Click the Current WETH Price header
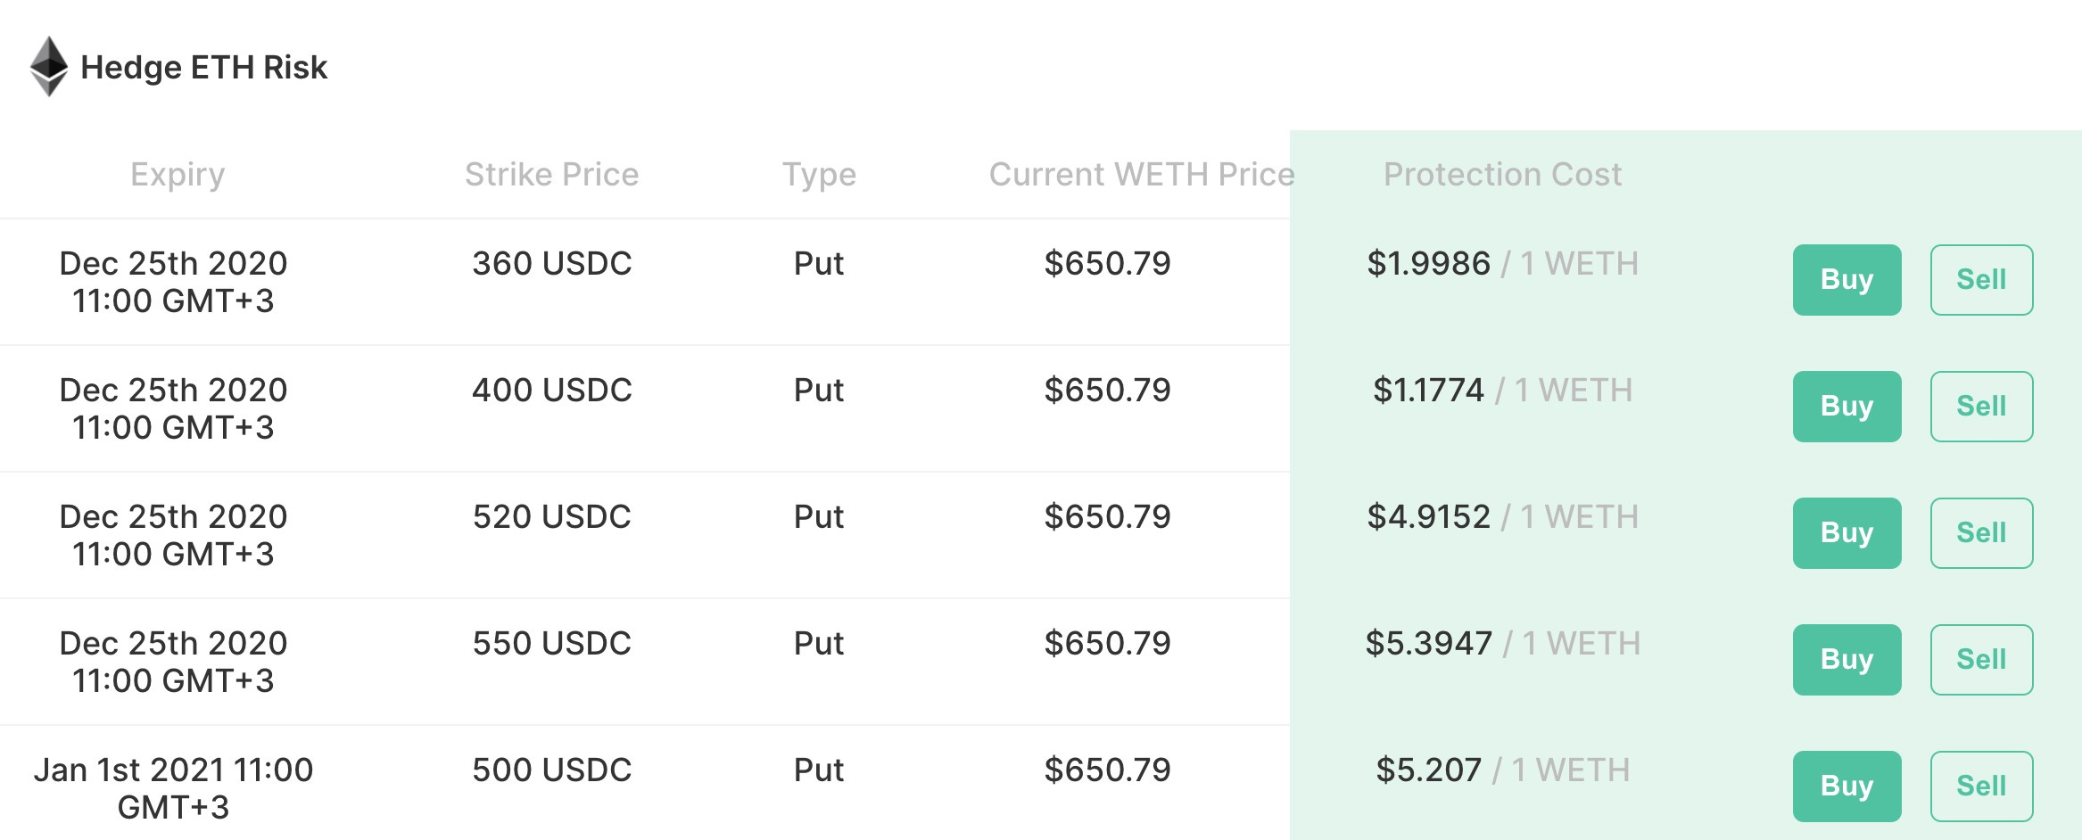Screen dimensions: 2082x840 tap(1141, 174)
